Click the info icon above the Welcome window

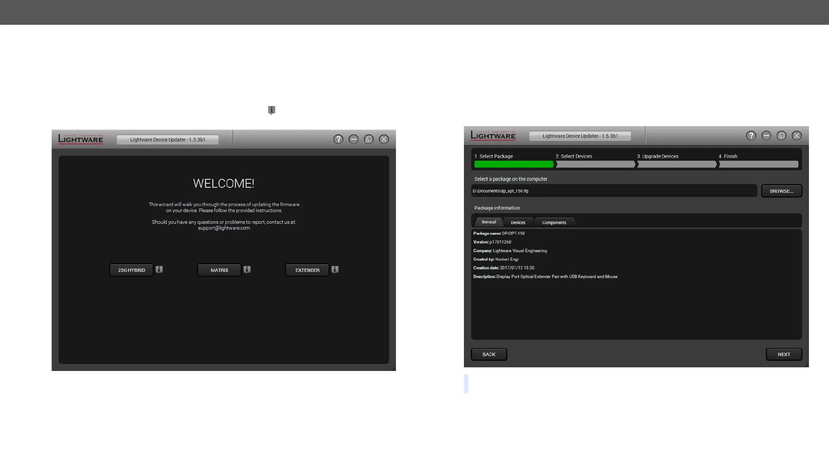272,110
